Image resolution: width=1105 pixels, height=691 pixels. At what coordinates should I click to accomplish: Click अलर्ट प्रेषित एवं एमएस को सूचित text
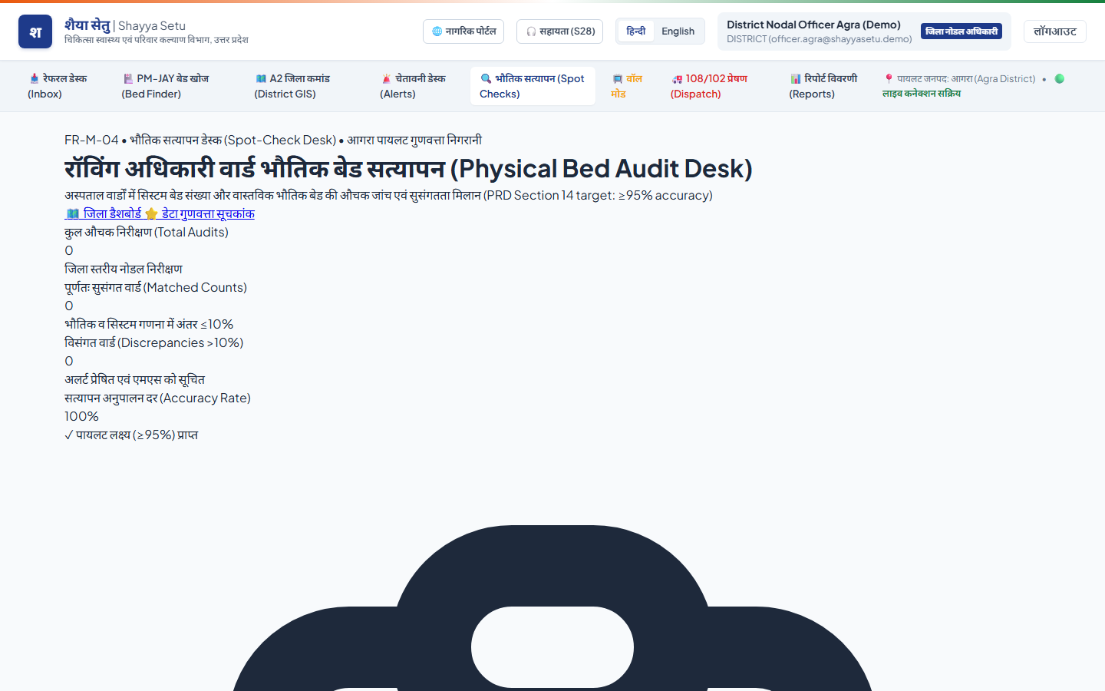pyautogui.click(x=134, y=379)
